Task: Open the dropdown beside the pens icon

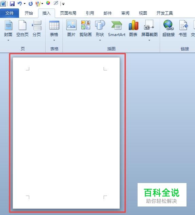Action: point(42,4)
